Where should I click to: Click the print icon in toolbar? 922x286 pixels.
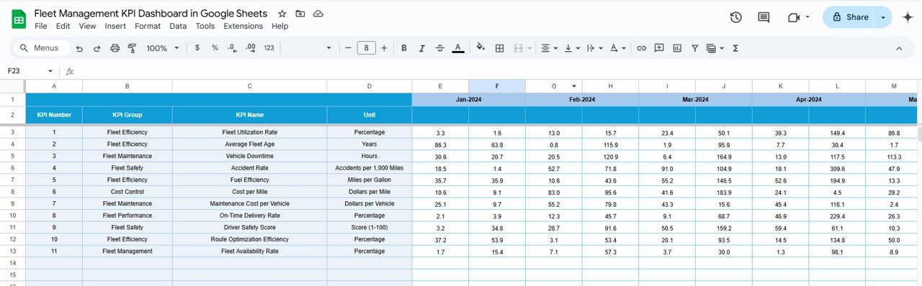[x=115, y=48]
